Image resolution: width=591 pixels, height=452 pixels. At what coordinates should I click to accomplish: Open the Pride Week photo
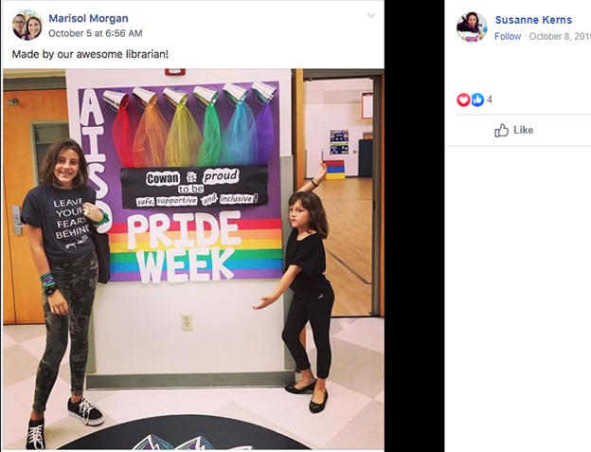pos(193,260)
